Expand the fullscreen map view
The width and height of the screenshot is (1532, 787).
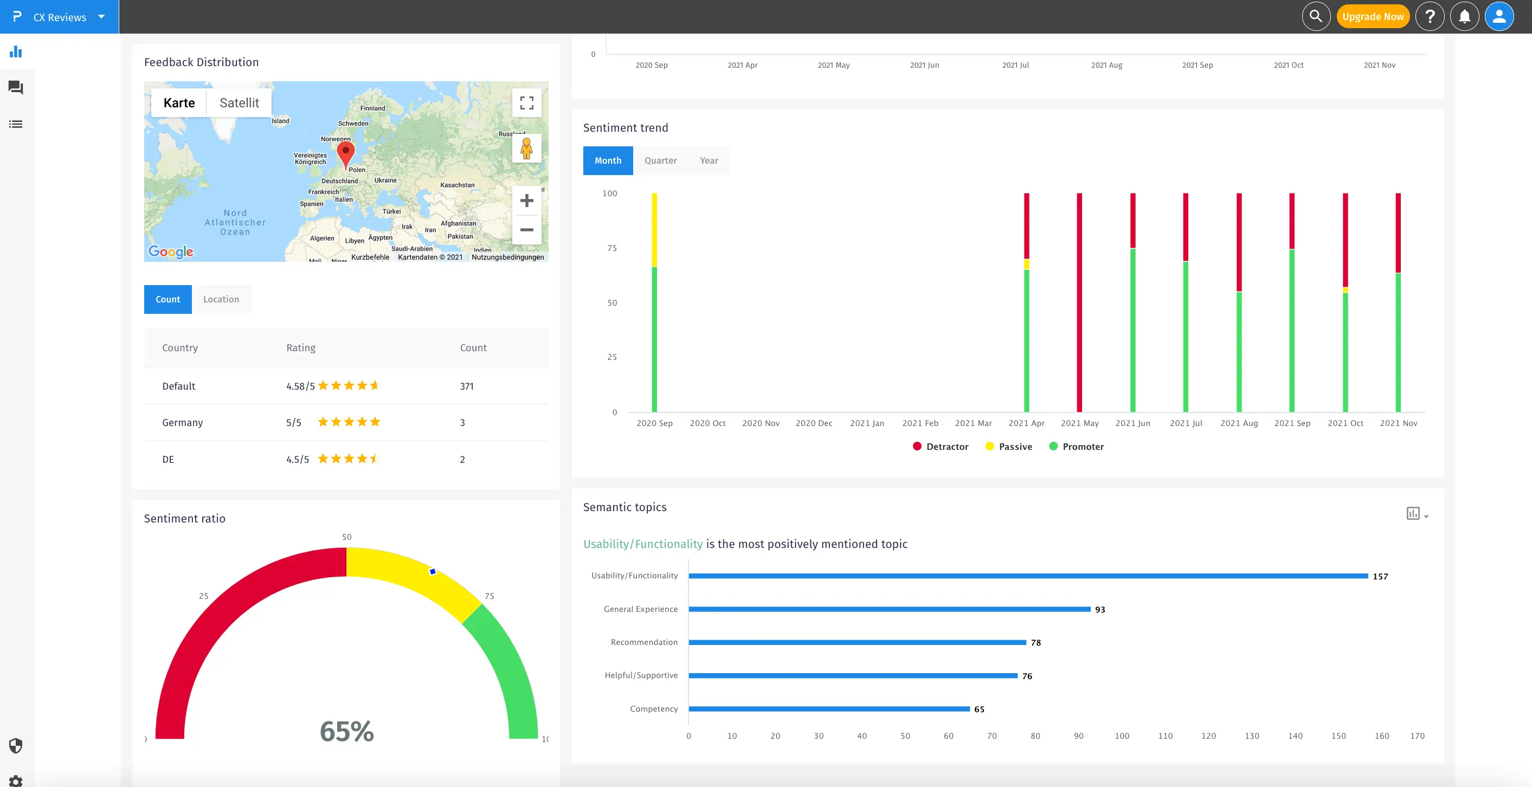(527, 102)
